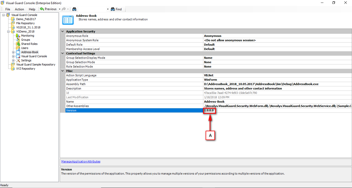Click the binoculars search icon on the toolbar
The image size is (352, 188).
[74, 9]
